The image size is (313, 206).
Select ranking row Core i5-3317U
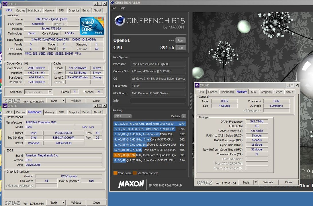pyautogui.click(x=150, y=160)
